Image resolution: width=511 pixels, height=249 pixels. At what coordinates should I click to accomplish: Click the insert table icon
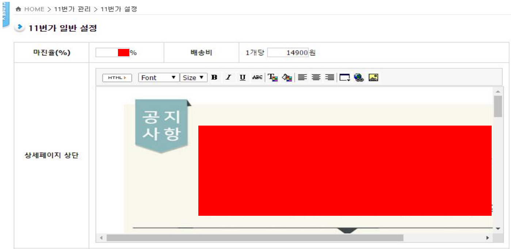pyautogui.click(x=344, y=77)
